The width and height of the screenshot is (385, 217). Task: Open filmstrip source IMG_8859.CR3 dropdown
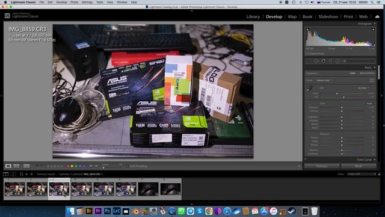coord(93,174)
